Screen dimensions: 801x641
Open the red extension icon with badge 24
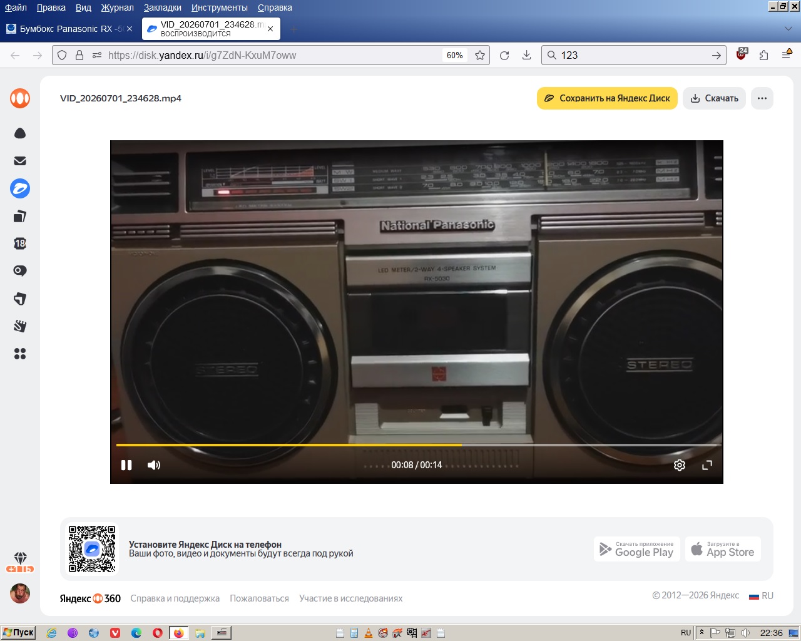(x=742, y=54)
